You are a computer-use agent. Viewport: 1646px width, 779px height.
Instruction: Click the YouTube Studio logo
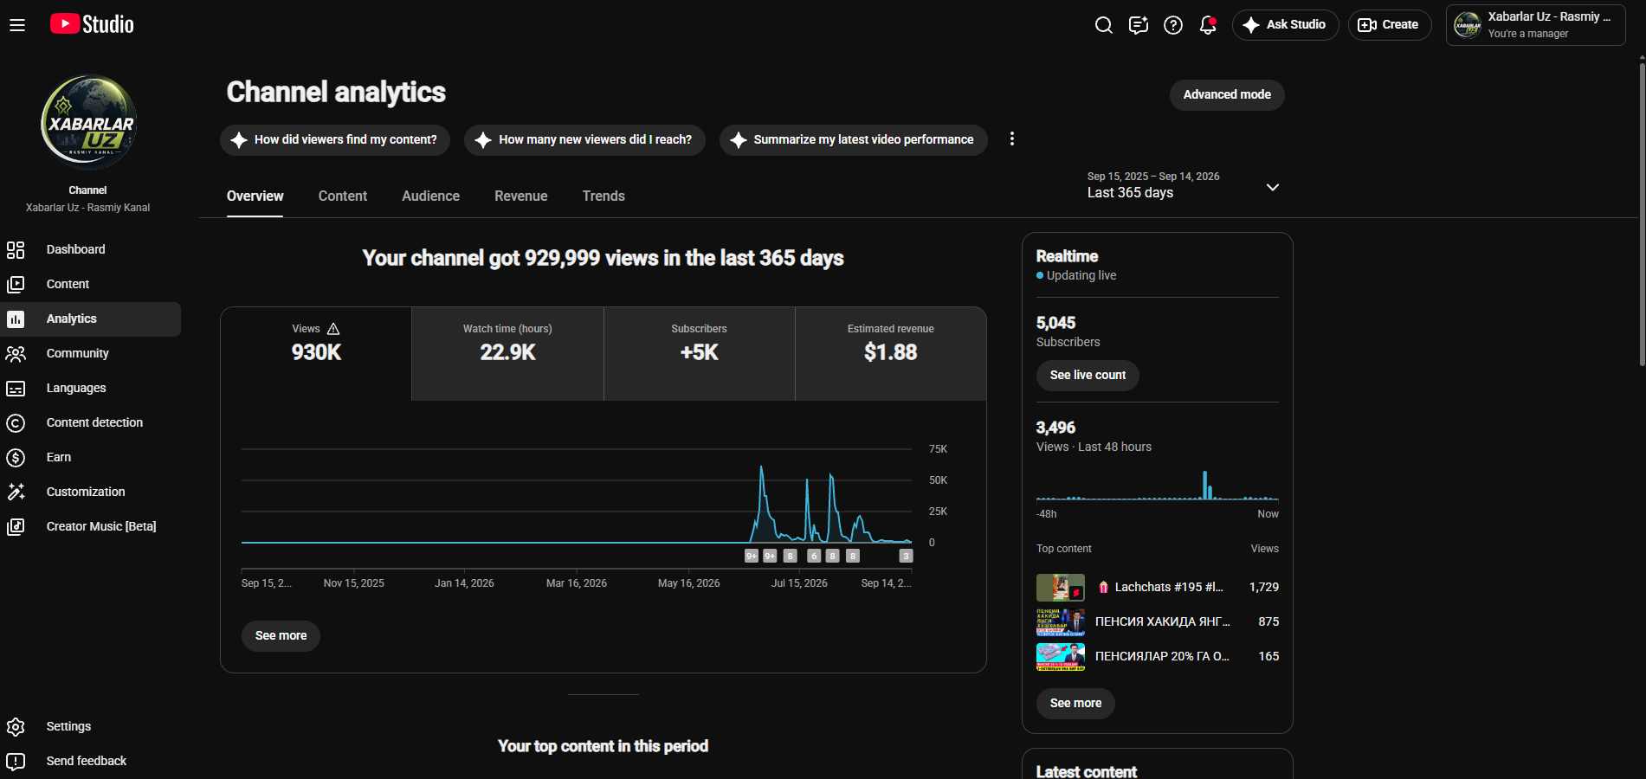tap(92, 24)
